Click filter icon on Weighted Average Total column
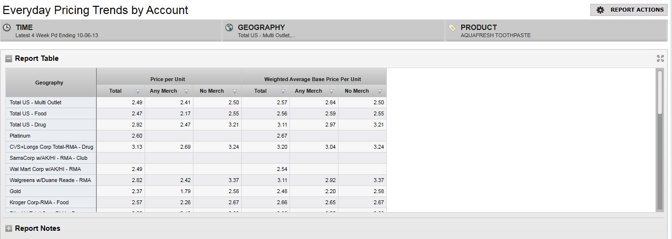 (x=283, y=91)
